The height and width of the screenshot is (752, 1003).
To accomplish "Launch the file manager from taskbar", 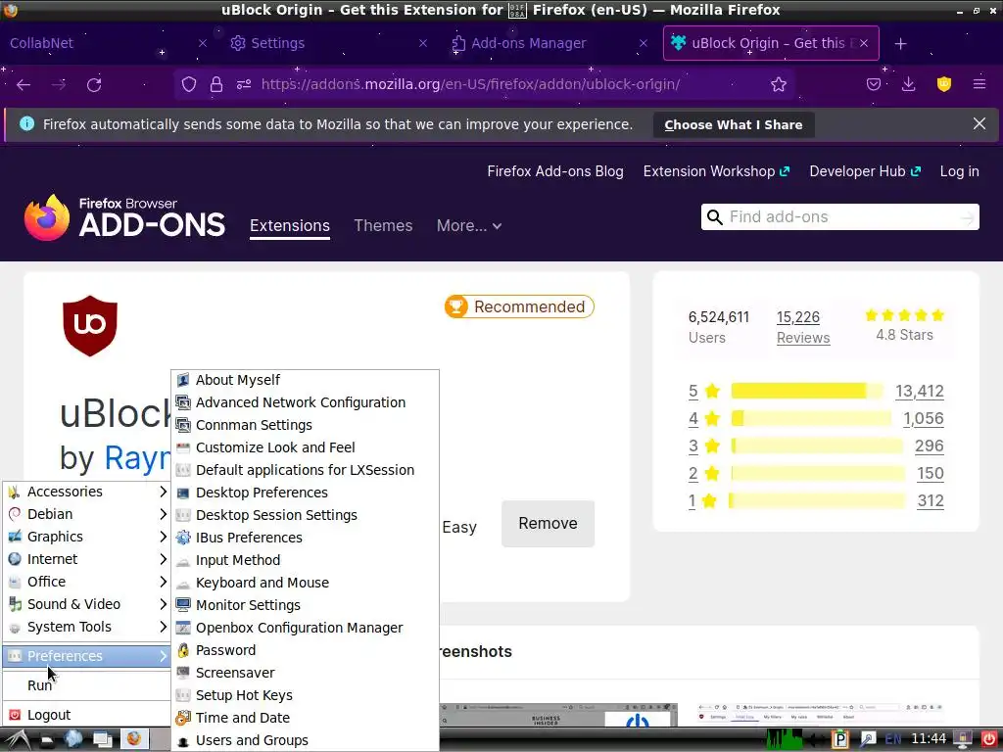I will coord(47,740).
